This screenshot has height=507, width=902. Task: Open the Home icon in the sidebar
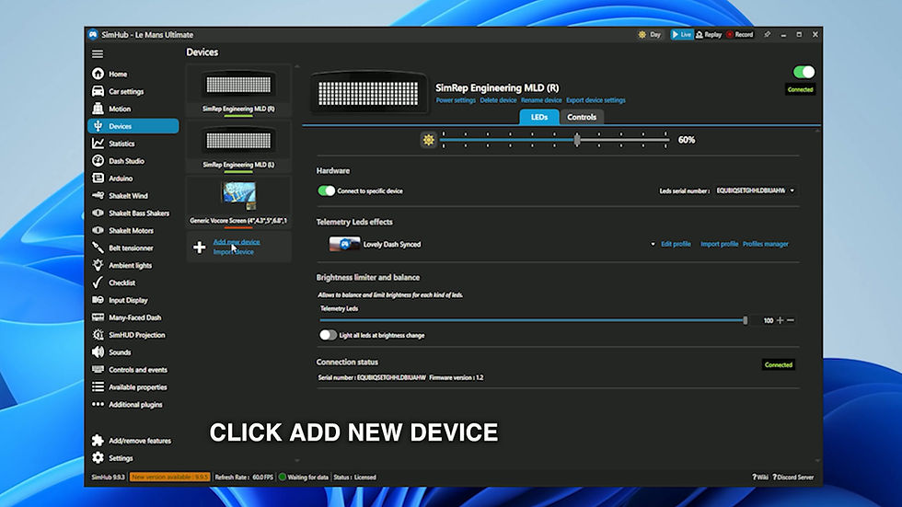[98, 74]
